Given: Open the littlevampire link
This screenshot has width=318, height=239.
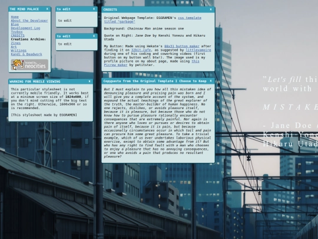Looking at the screenshot, I should click(x=198, y=50).
